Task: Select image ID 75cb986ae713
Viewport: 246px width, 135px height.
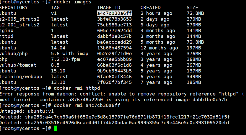Action: tap(114, 25)
